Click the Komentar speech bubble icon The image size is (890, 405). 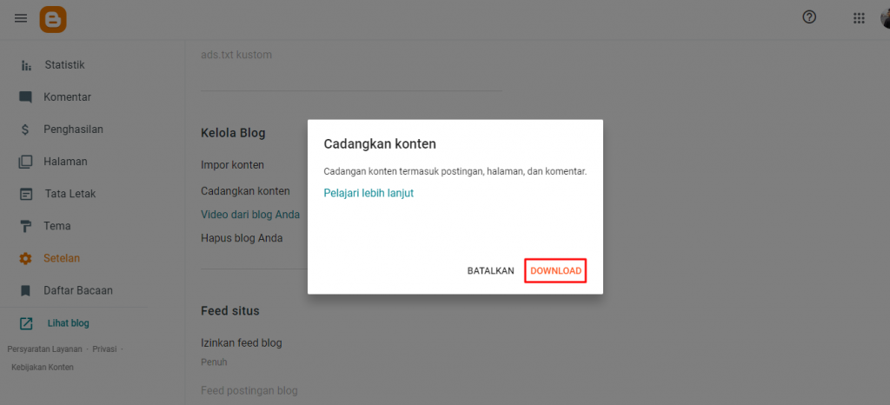25,97
